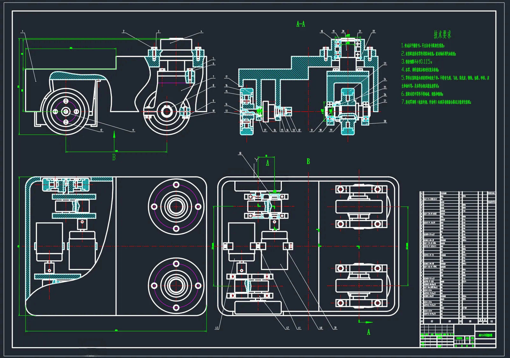Click part callout number "37"
510x358 pixels.
click(265, 130)
